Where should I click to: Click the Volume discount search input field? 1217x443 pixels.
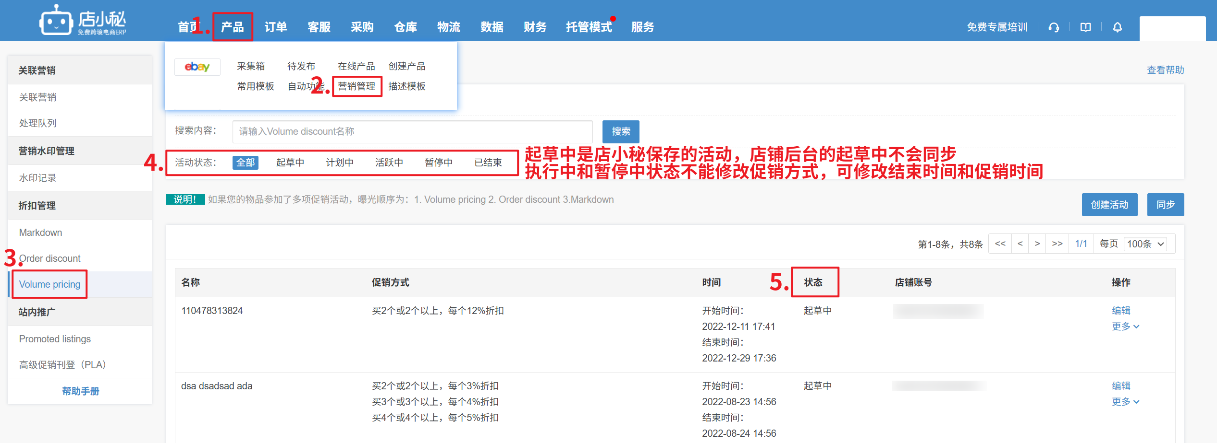click(412, 131)
